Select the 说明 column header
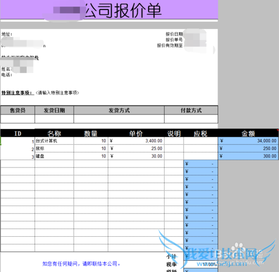The image size is (279, 272). click(174, 133)
